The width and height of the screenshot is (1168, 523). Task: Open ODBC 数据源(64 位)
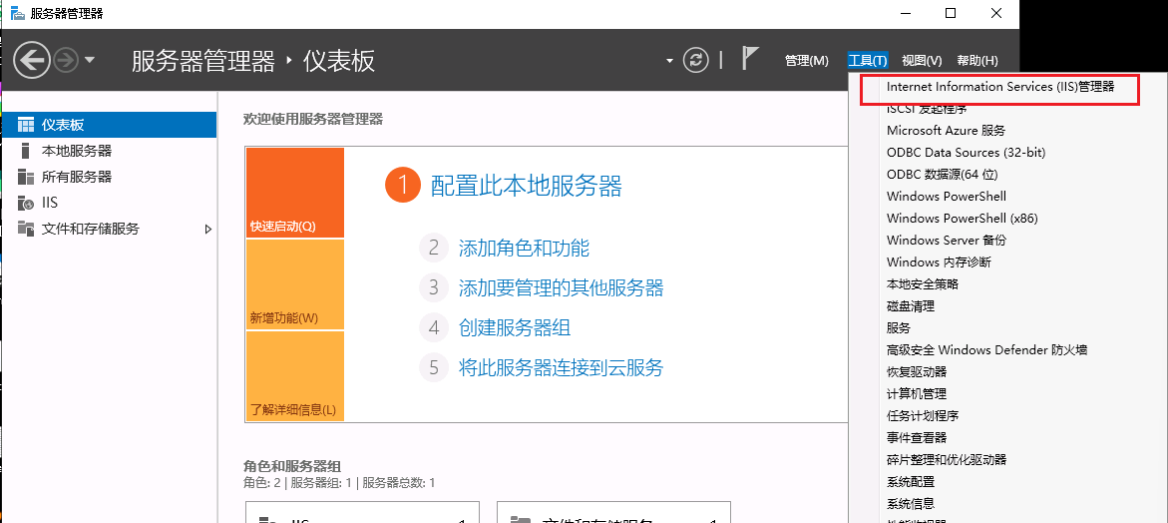942,175
